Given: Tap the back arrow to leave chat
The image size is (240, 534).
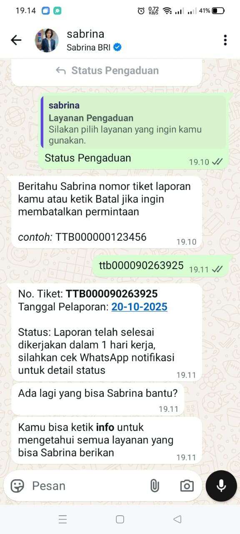Looking at the screenshot, I should [x=16, y=40].
